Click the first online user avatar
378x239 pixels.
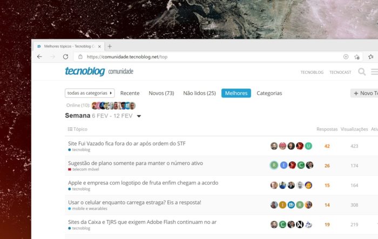(94, 106)
